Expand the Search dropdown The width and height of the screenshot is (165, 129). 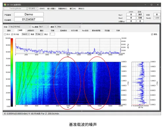[x=26, y=34]
